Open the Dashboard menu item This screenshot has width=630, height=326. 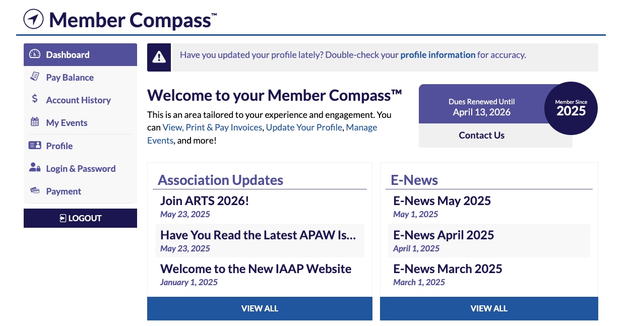[80, 54]
